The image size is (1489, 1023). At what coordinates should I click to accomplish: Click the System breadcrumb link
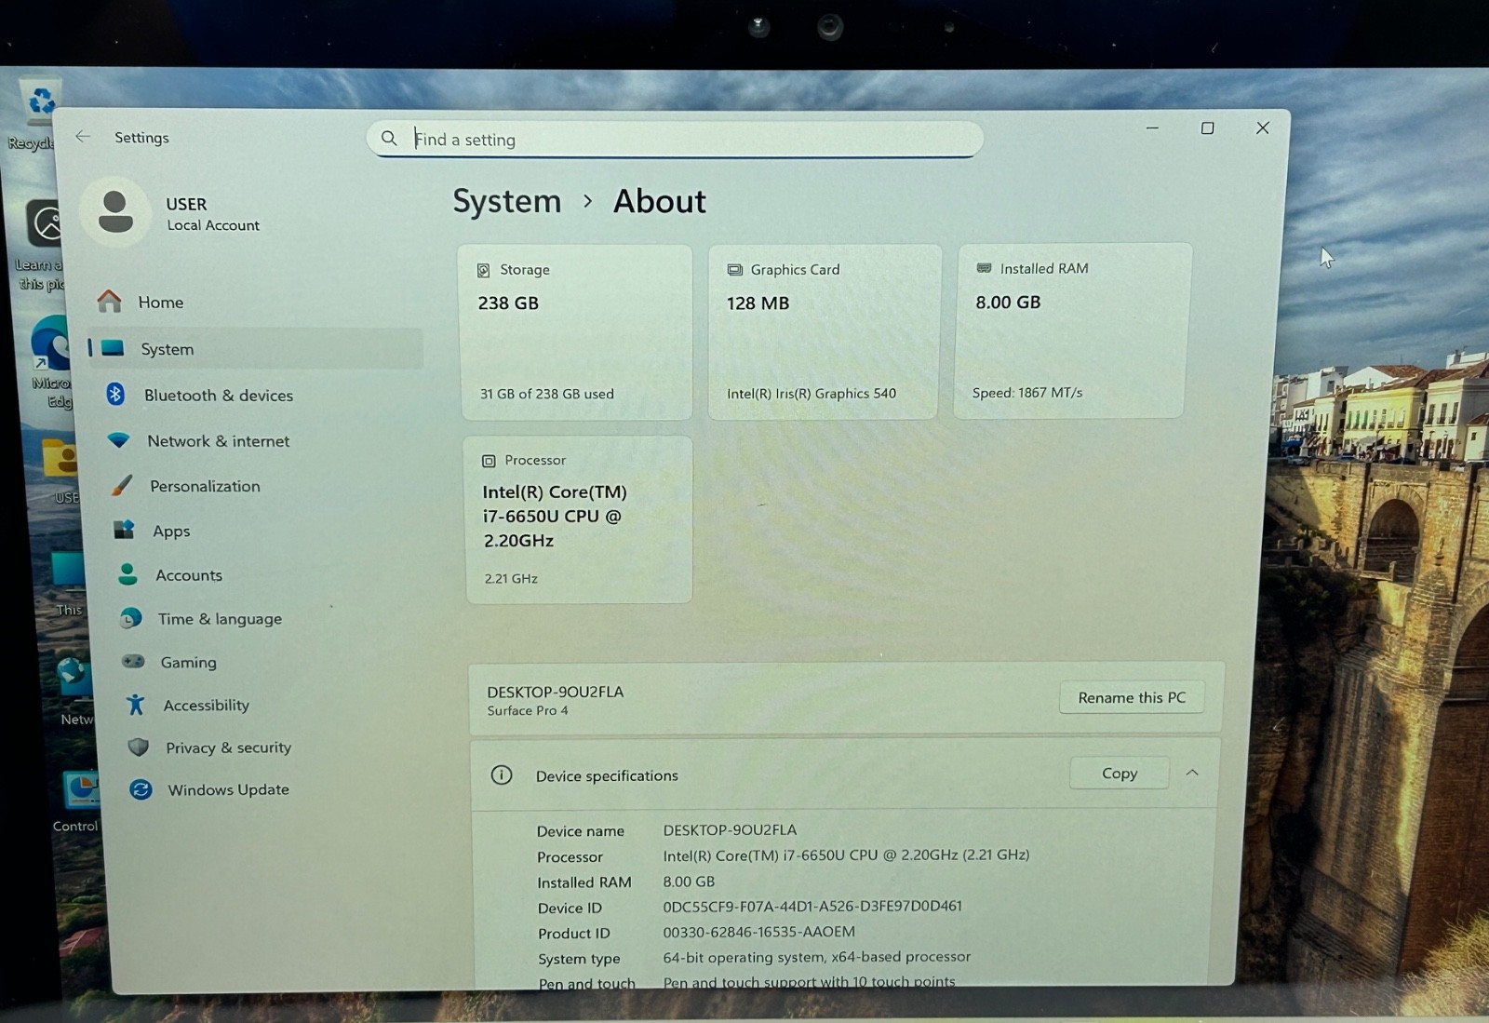(507, 201)
